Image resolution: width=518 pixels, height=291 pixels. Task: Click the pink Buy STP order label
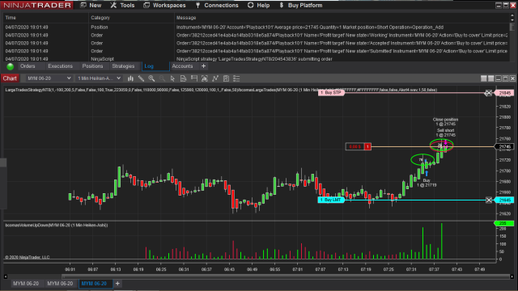(x=331, y=93)
